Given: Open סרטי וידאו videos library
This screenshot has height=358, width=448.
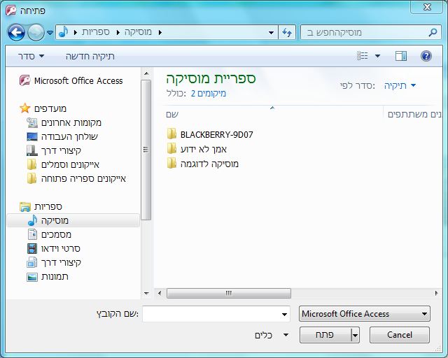Looking at the screenshot, I should click(61, 249).
